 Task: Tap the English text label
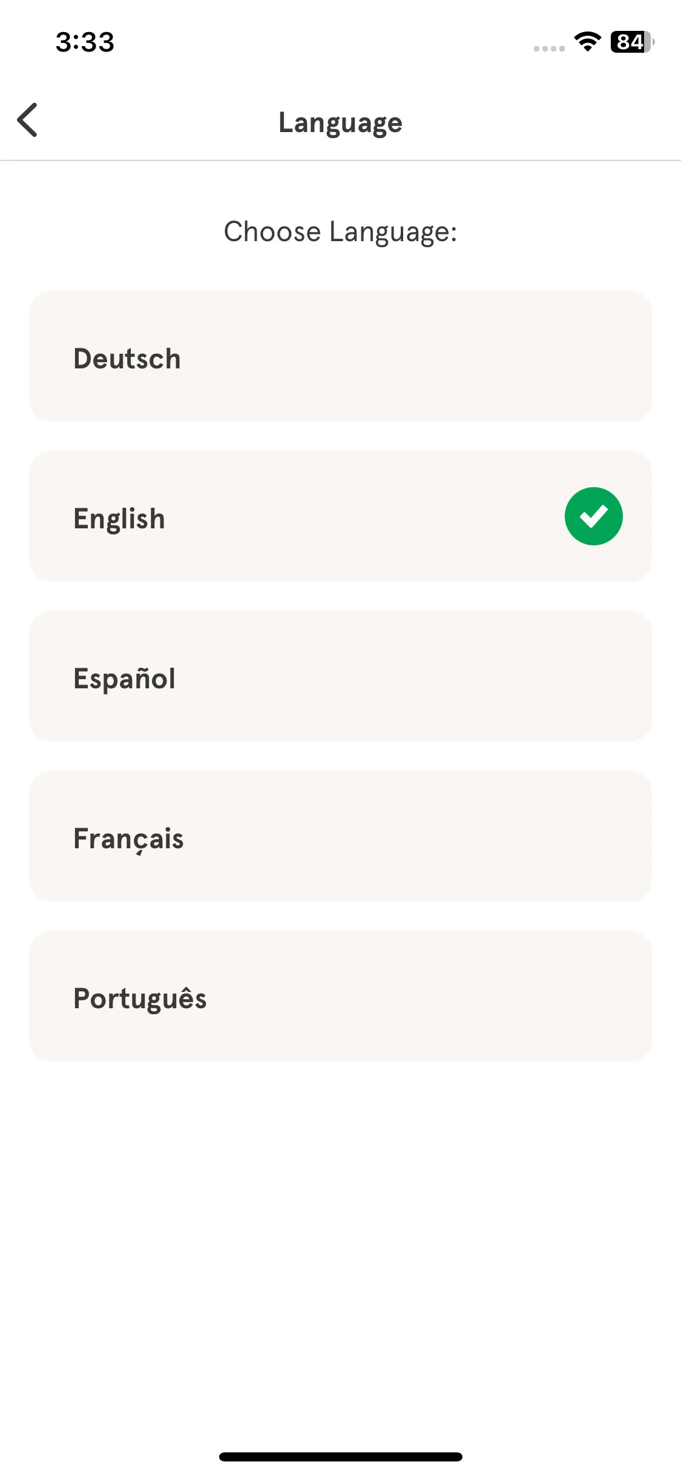pyautogui.click(x=119, y=519)
